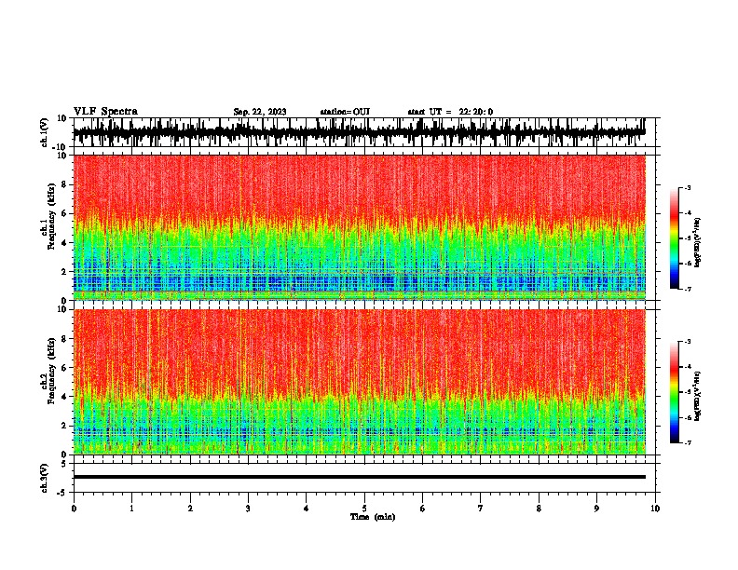Click the ch.1(V) waveform axis label
The image size is (738, 570).
[x=45, y=132]
